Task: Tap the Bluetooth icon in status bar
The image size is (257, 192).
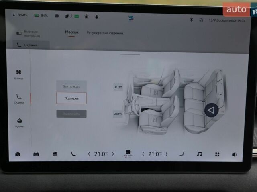Action: click(191, 20)
